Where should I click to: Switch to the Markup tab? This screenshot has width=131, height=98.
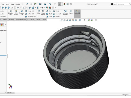coord(5,20)
